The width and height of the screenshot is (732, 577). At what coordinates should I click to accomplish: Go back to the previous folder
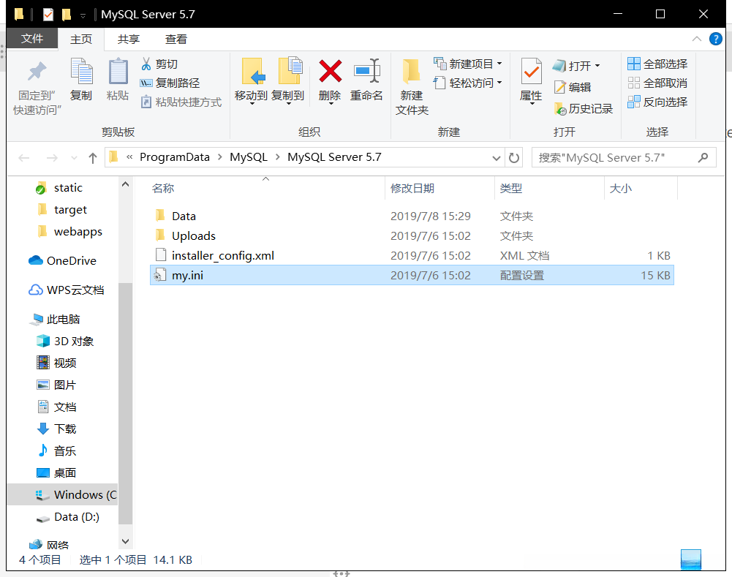(24, 158)
